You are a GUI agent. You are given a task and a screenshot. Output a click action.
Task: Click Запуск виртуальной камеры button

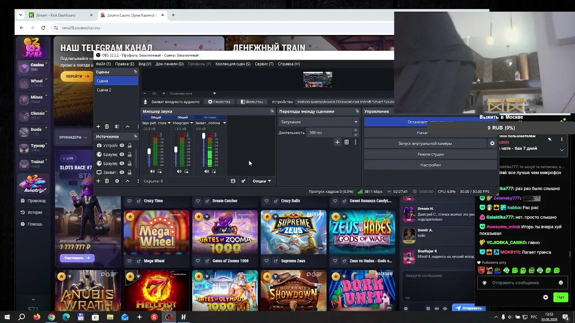(425, 144)
